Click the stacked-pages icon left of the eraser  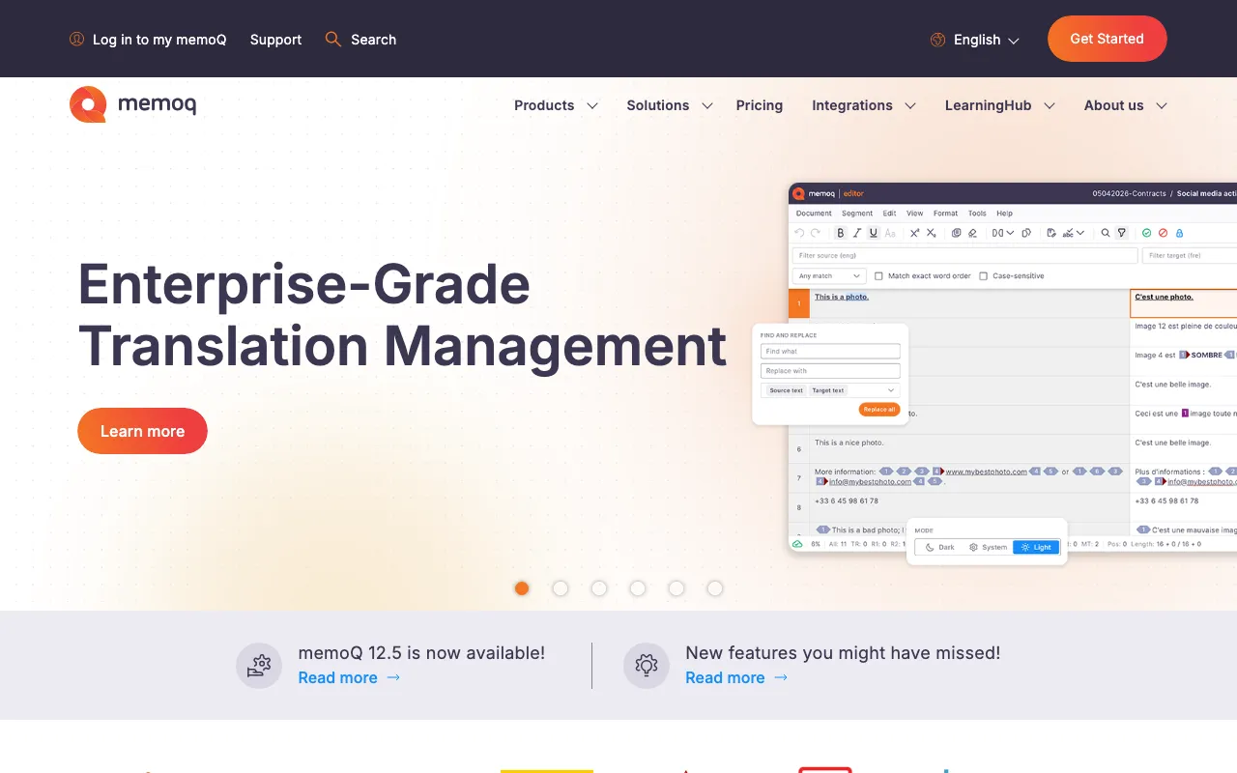(957, 233)
